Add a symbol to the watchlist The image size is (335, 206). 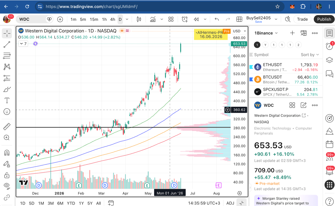coord(292,33)
